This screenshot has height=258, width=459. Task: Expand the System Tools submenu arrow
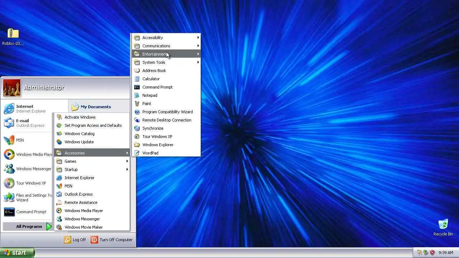click(x=198, y=62)
